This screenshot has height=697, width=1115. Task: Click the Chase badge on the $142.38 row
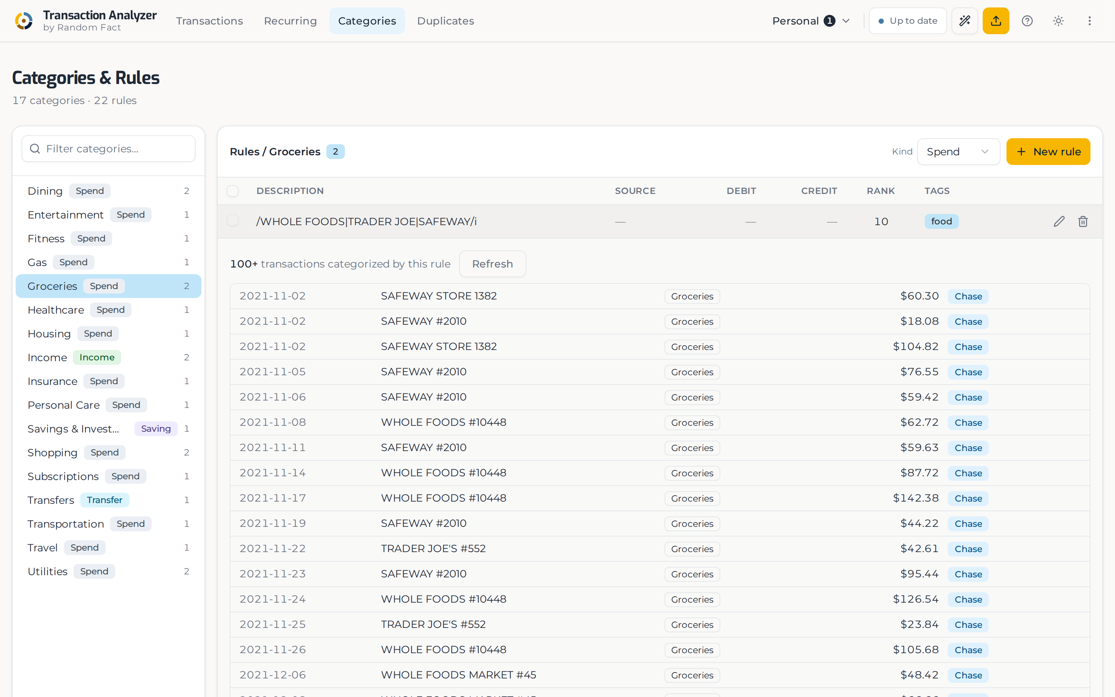[968, 498]
